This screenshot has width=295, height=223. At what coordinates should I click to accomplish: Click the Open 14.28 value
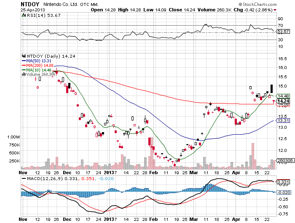[103, 10]
